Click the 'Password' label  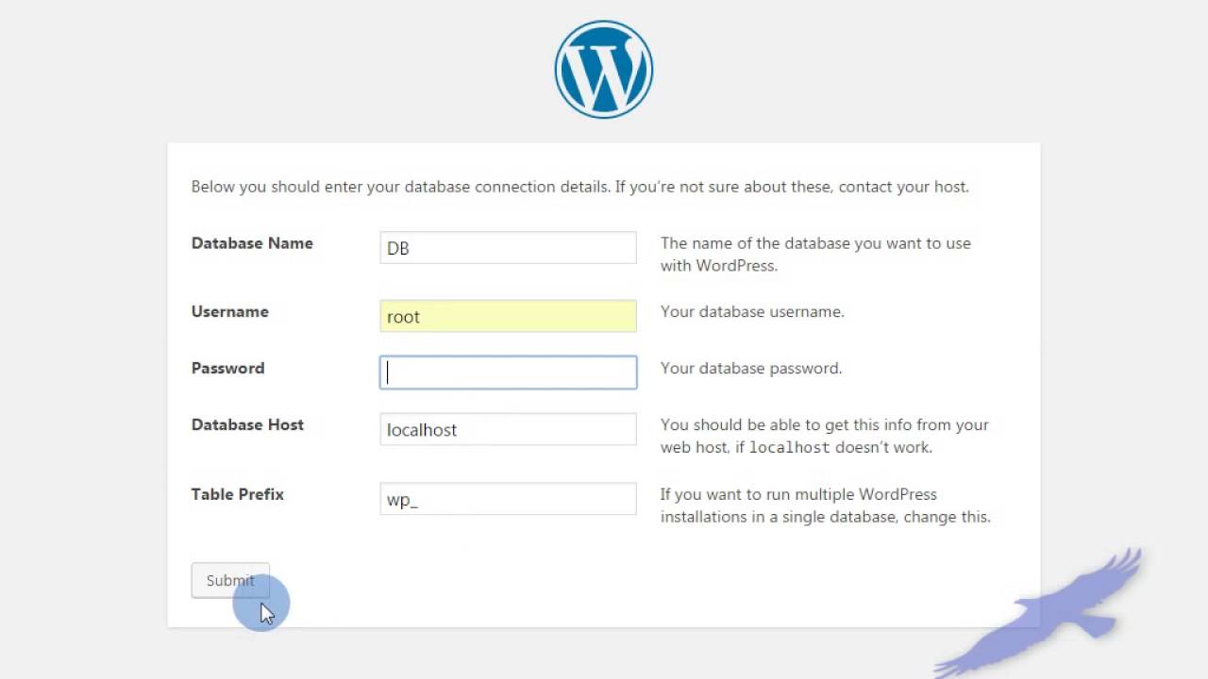pos(227,369)
